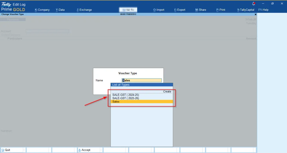
Task: Select SALE-GST ( 2024-25) from the list
Action: point(126,95)
